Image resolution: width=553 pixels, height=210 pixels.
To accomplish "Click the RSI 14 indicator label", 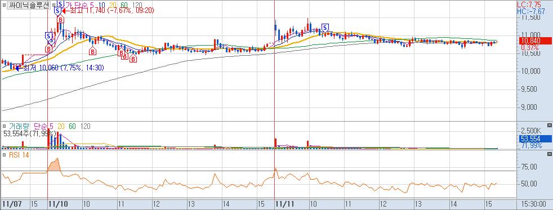I will [x=19, y=154].
